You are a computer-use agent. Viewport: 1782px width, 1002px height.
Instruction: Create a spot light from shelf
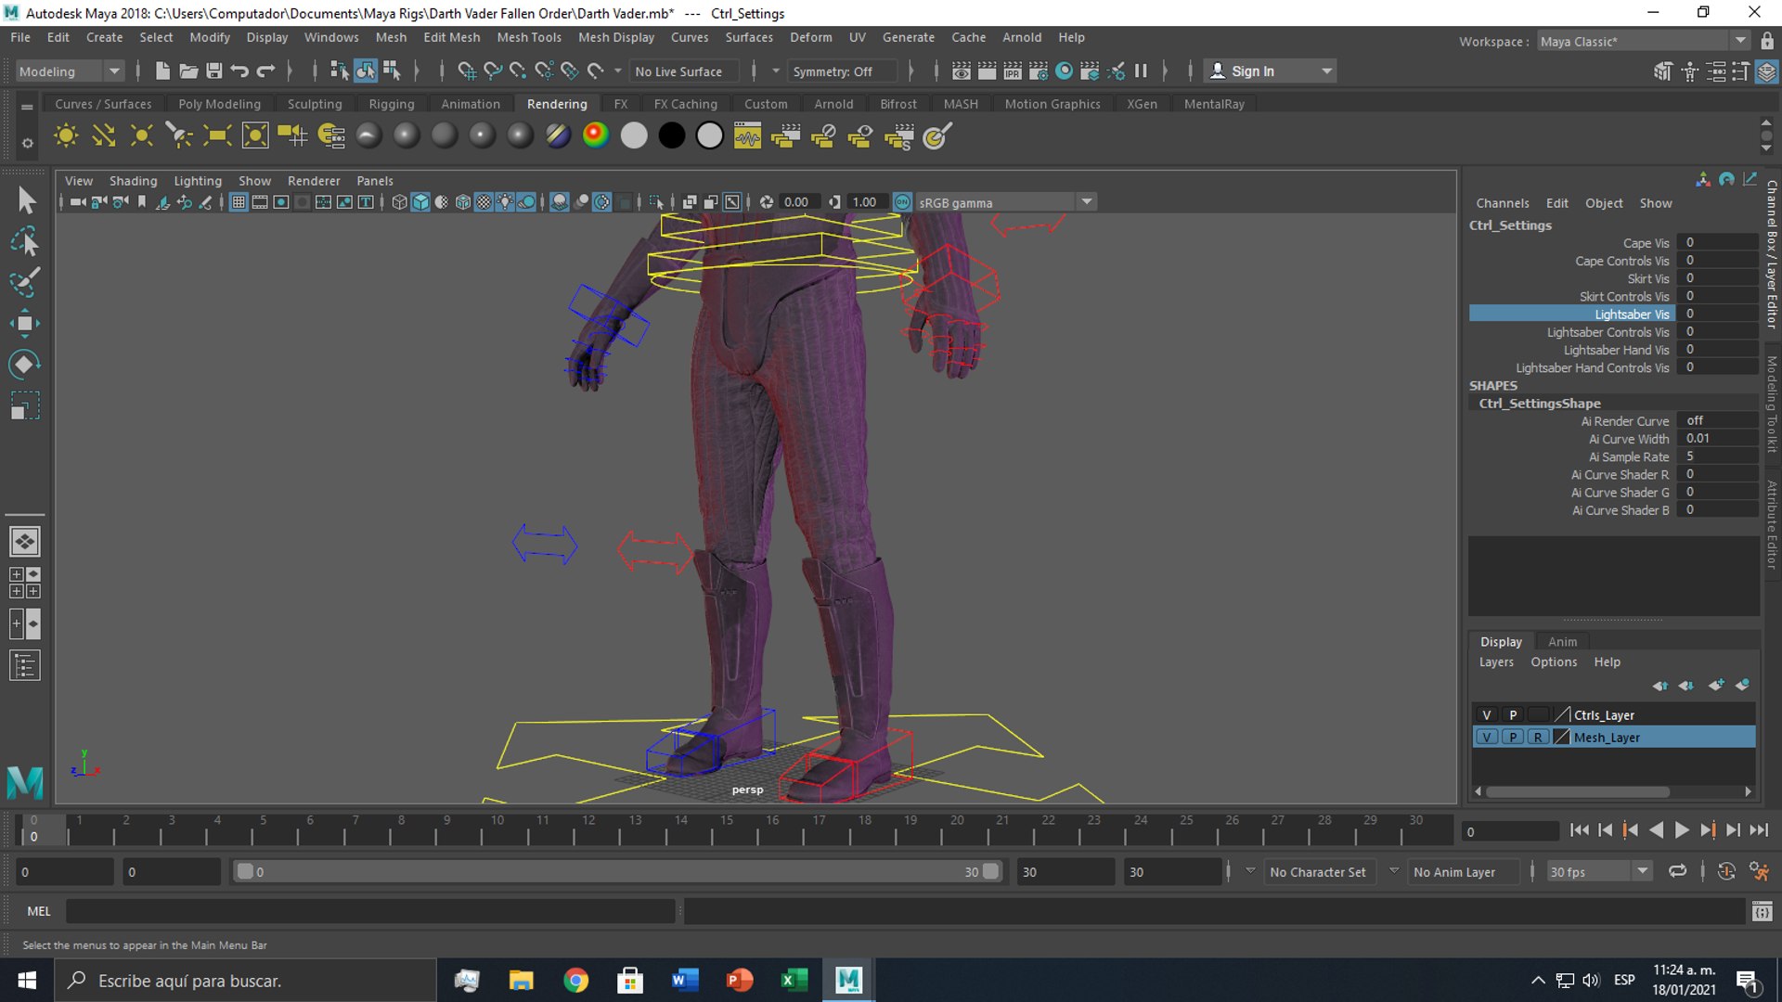(179, 136)
